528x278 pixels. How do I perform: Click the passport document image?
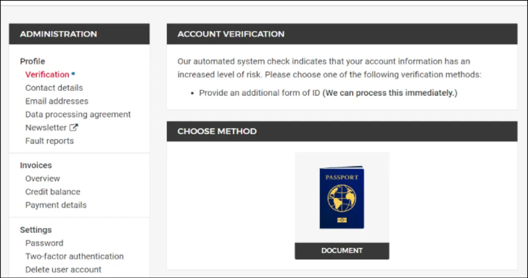click(342, 198)
